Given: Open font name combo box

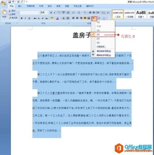Looking at the screenshot, I should (x=30, y=13).
